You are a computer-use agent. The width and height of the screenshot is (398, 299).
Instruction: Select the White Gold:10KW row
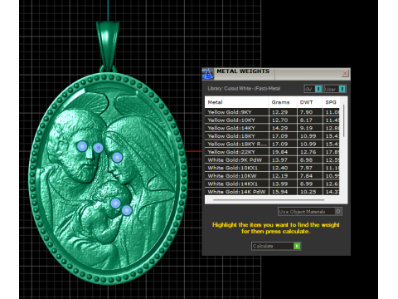pyautogui.click(x=272, y=176)
